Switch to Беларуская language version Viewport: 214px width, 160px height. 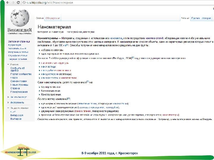pyautogui.click(x=17, y=115)
